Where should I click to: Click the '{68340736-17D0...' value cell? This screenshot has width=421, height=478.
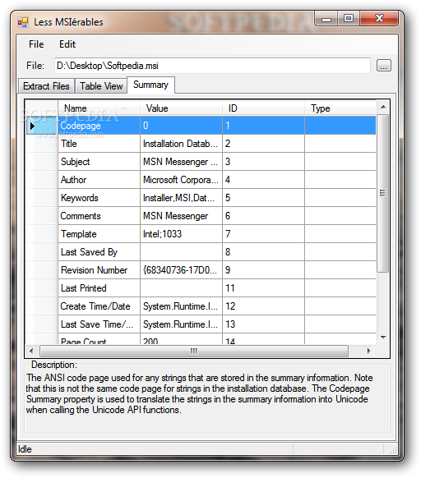pyautogui.click(x=182, y=269)
